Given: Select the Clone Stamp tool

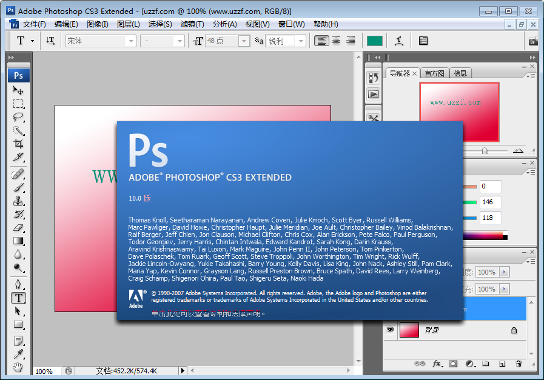Looking at the screenshot, I should tap(18, 201).
